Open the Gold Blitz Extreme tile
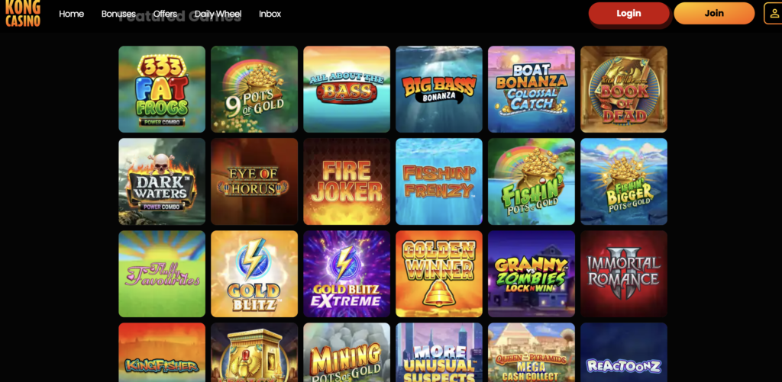 (347, 274)
